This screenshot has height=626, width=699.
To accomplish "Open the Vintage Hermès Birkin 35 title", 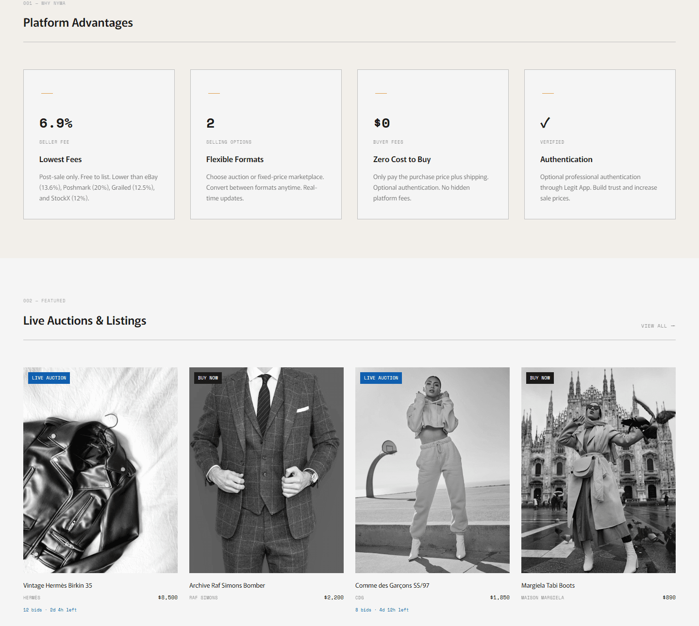I will pyautogui.click(x=58, y=586).
